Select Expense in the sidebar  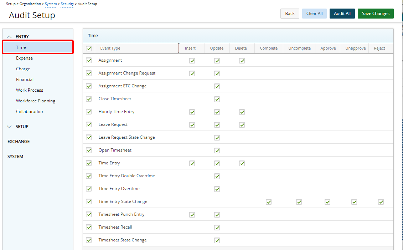pyautogui.click(x=24, y=58)
